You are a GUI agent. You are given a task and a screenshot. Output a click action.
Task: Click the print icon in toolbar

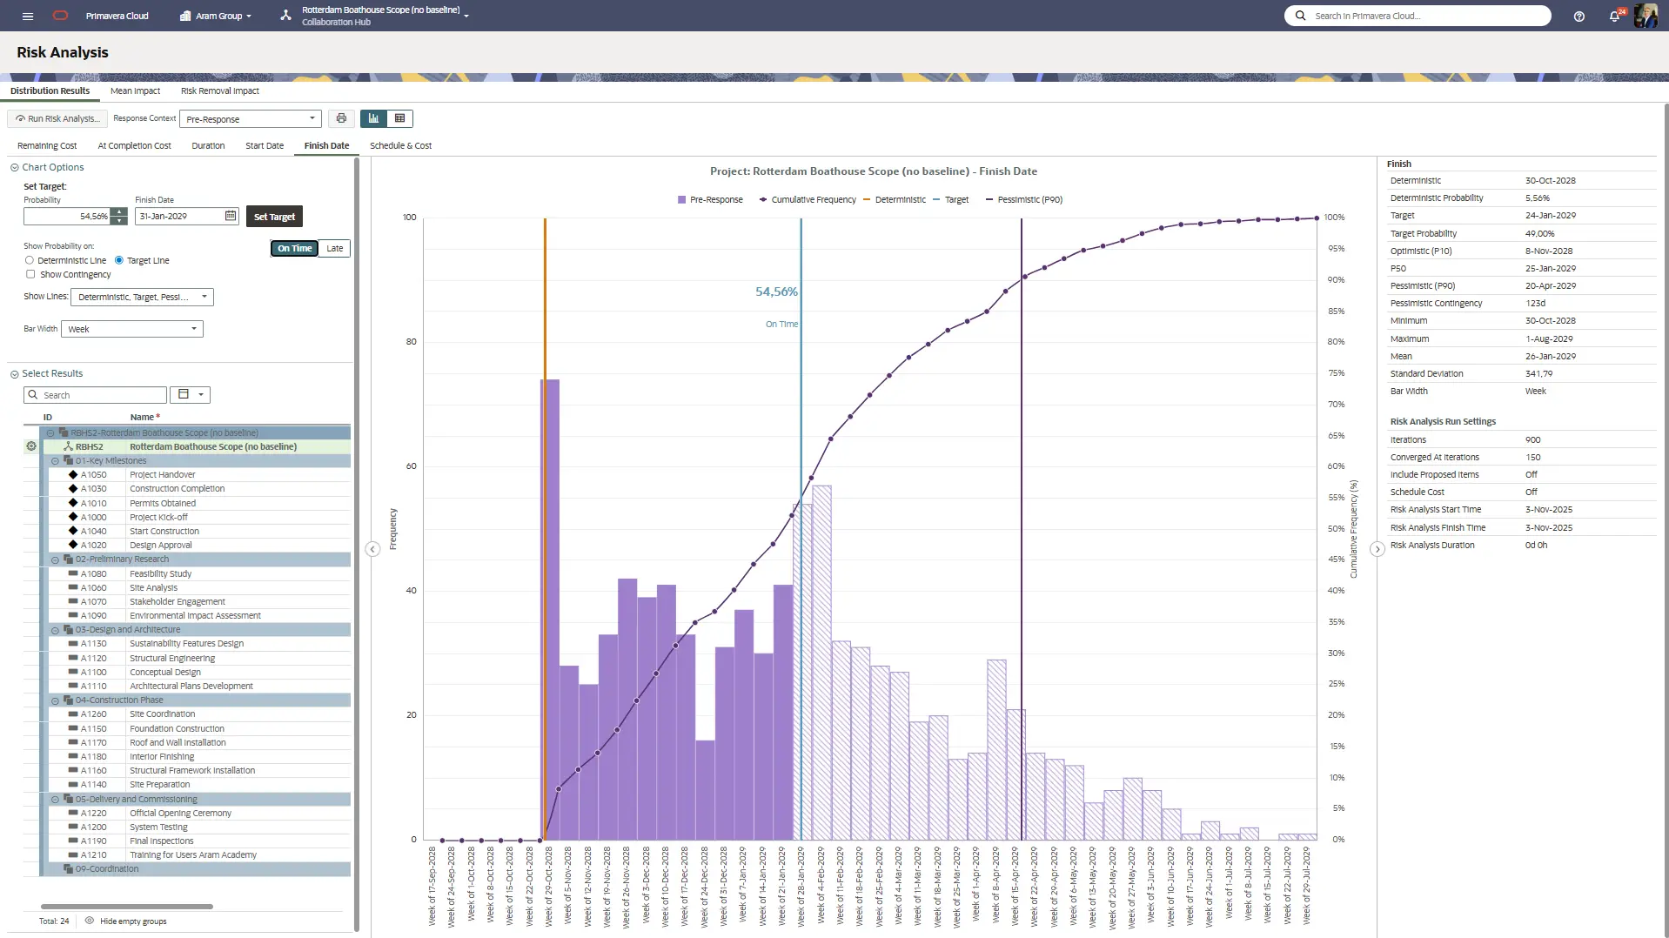[341, 118]
